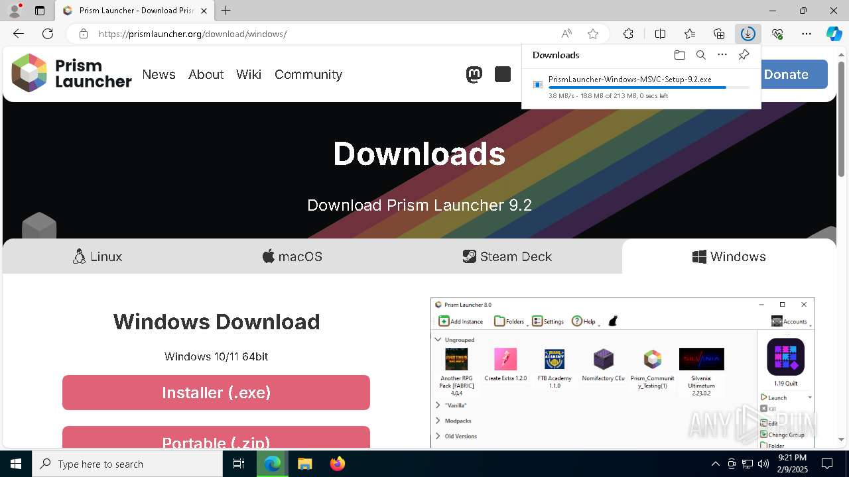The height and width of the screenshot is (477, 849).
Task: Open more options in Downloads panel
Action: click(x=722, y=55)
